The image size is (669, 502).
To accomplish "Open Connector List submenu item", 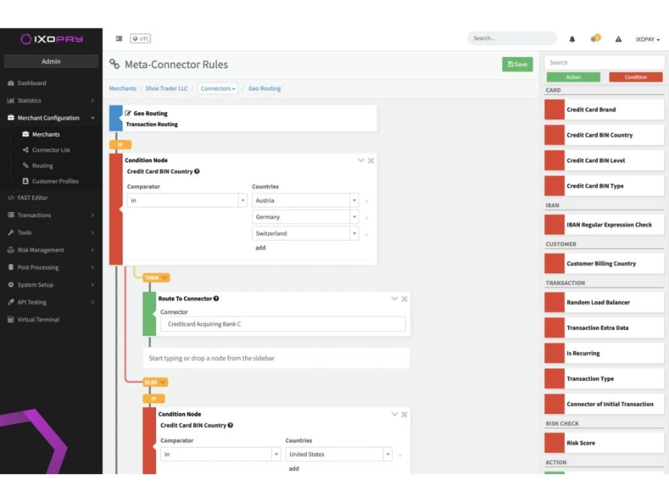I will click(x=51, y=150).
